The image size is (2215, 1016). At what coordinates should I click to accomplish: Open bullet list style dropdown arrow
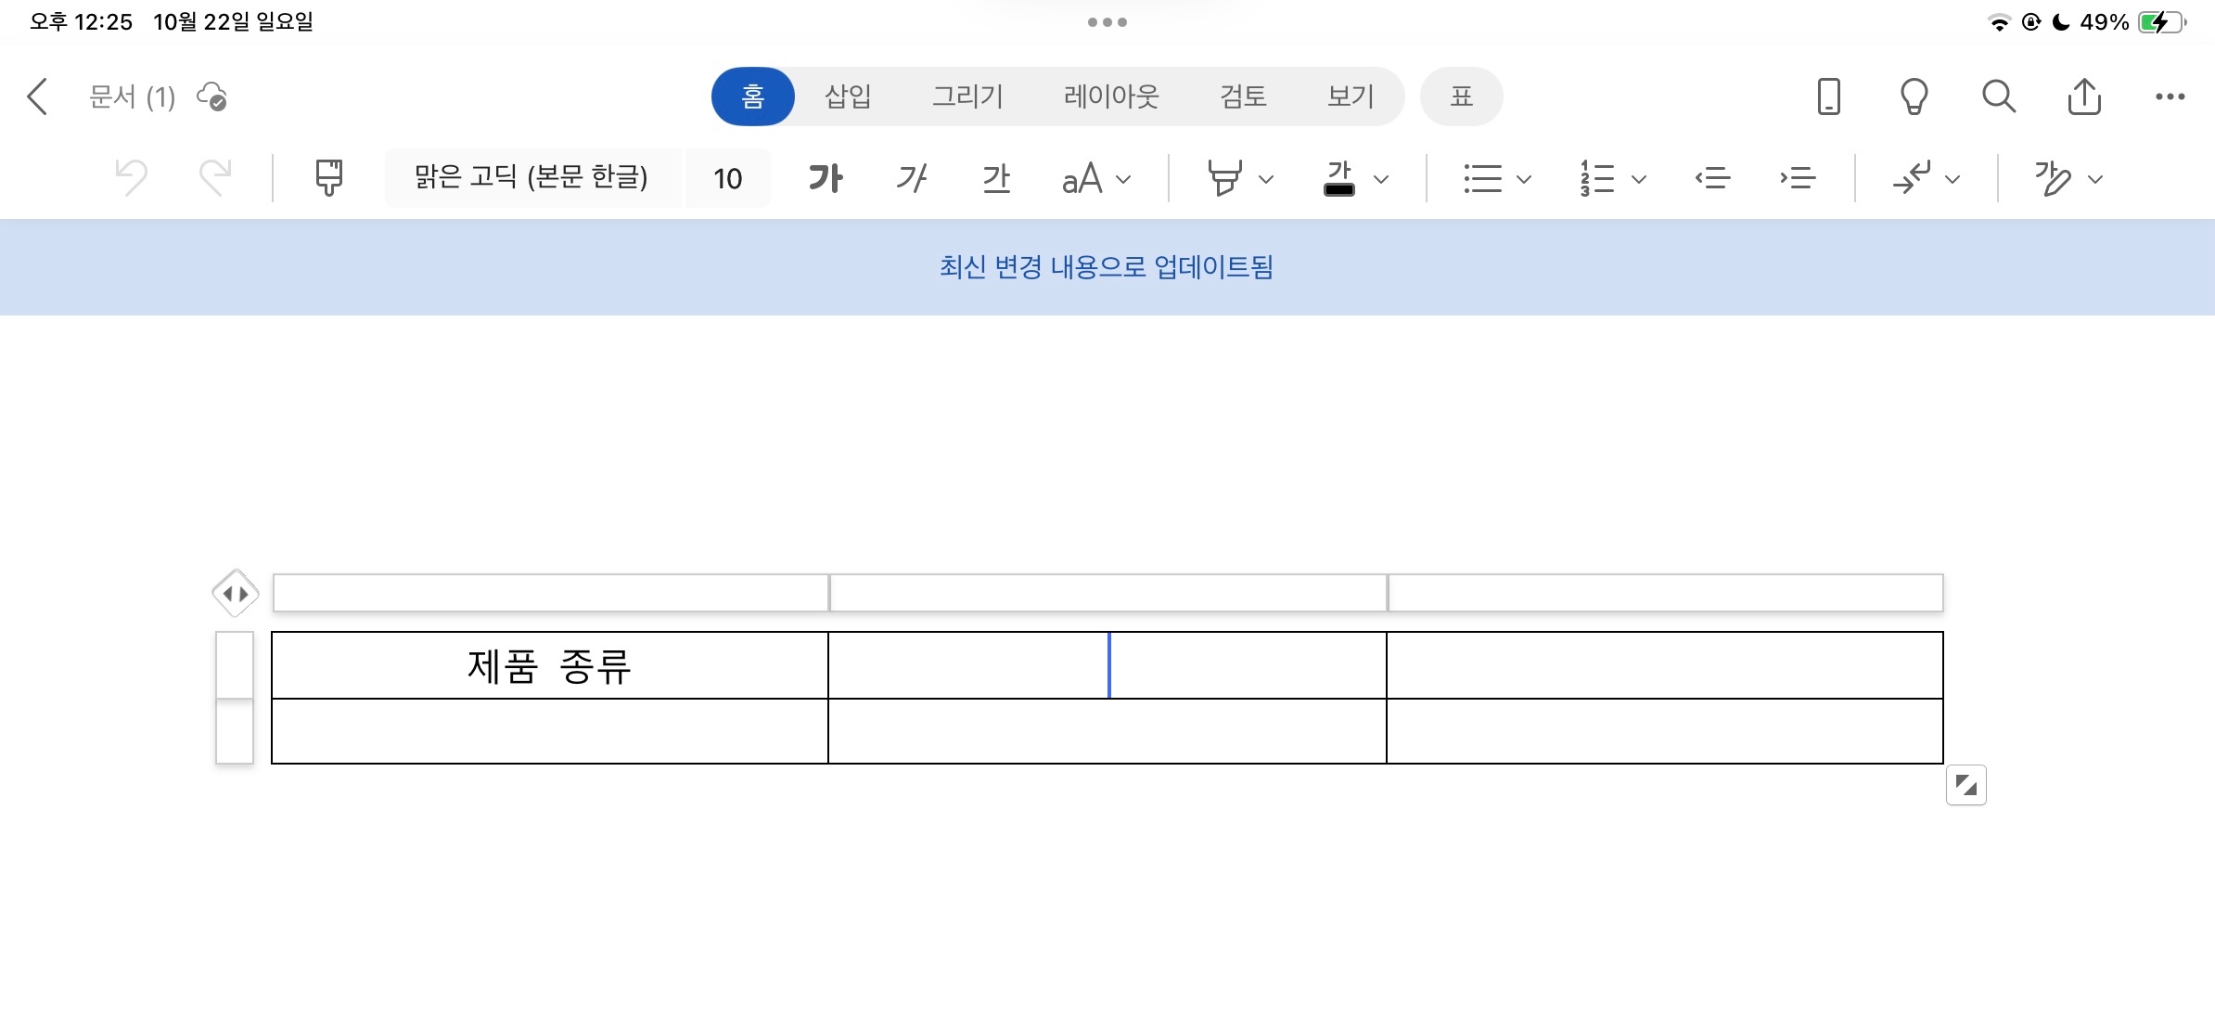tap(1523, 179)
